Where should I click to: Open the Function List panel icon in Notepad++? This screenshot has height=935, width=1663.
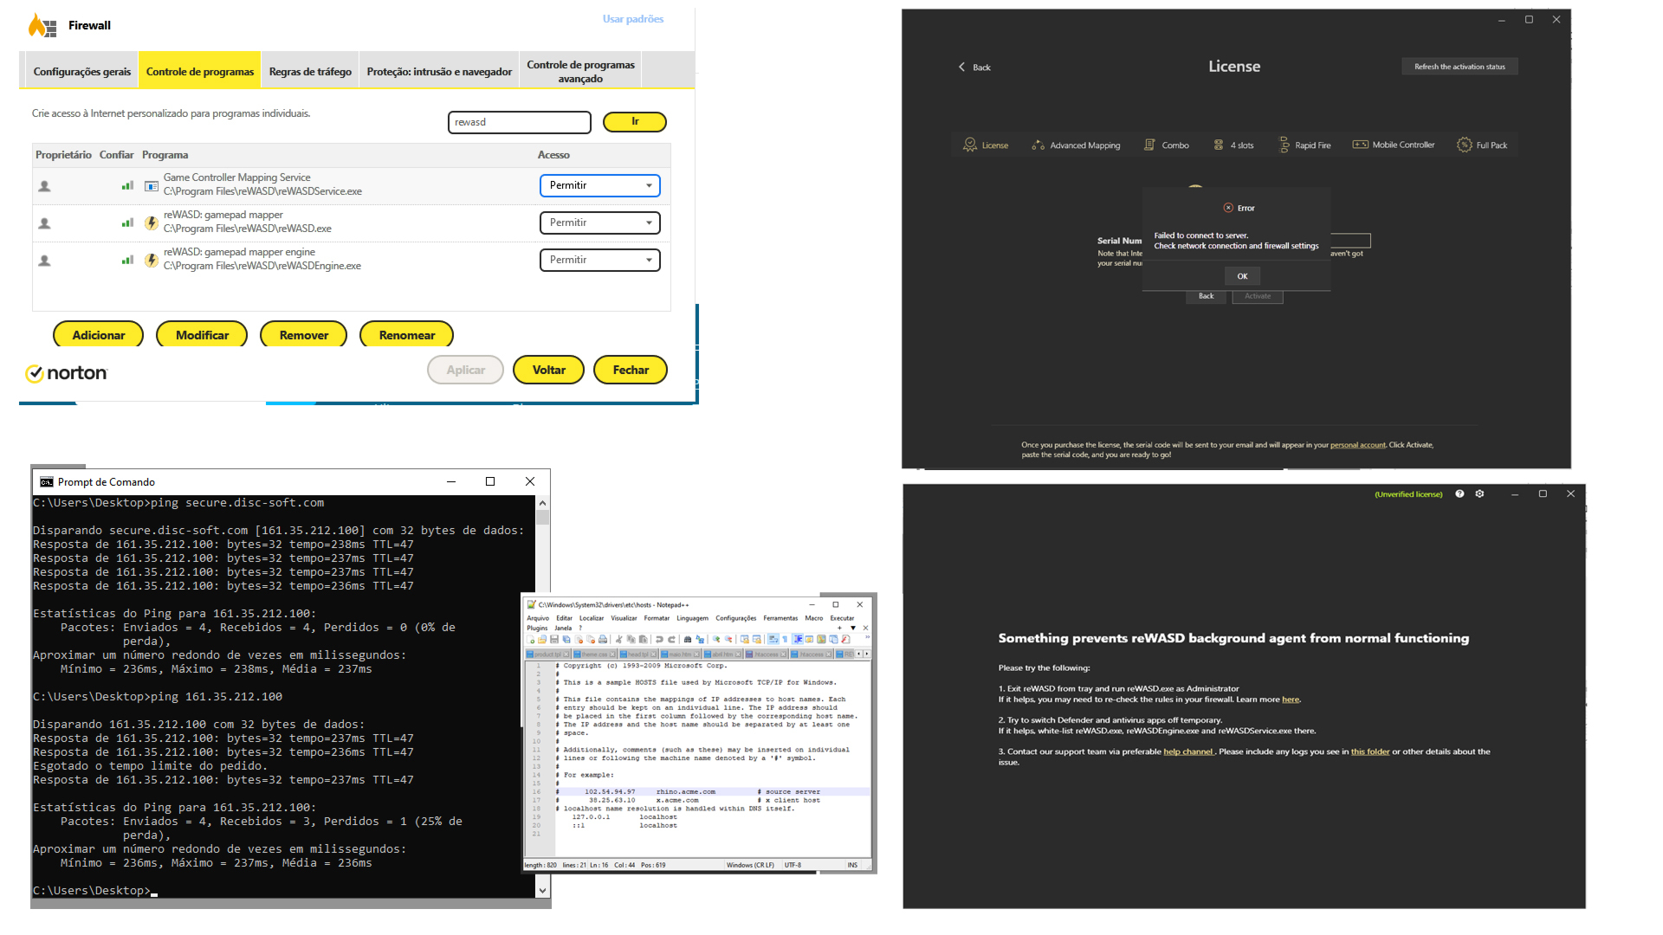(845, 640)
